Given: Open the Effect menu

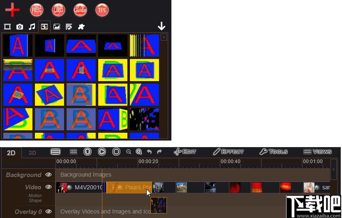Looking at the screenshot, I should (x=228, y=152).
